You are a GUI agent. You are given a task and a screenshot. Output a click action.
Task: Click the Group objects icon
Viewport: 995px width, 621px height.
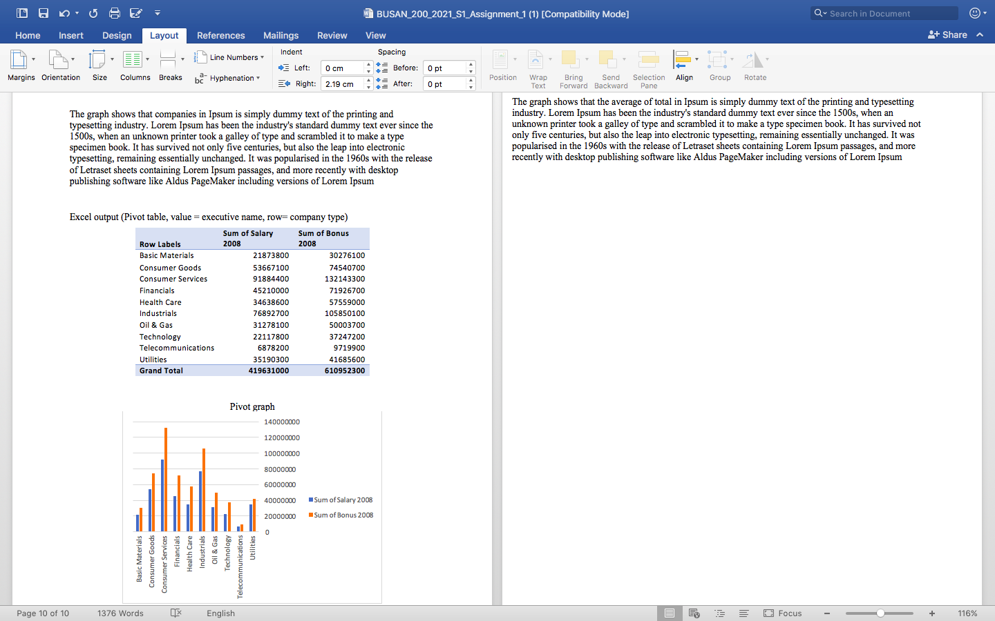(718, 60)
